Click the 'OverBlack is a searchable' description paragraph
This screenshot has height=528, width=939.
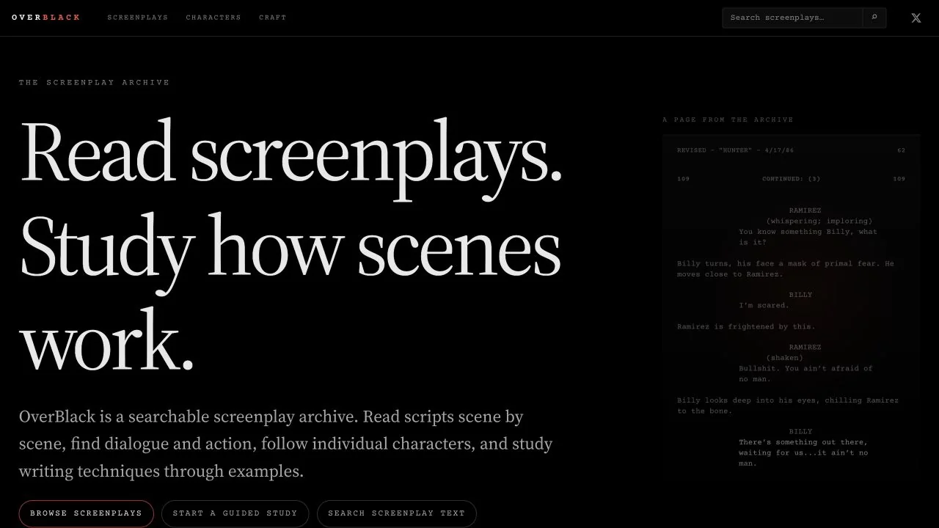286,444
